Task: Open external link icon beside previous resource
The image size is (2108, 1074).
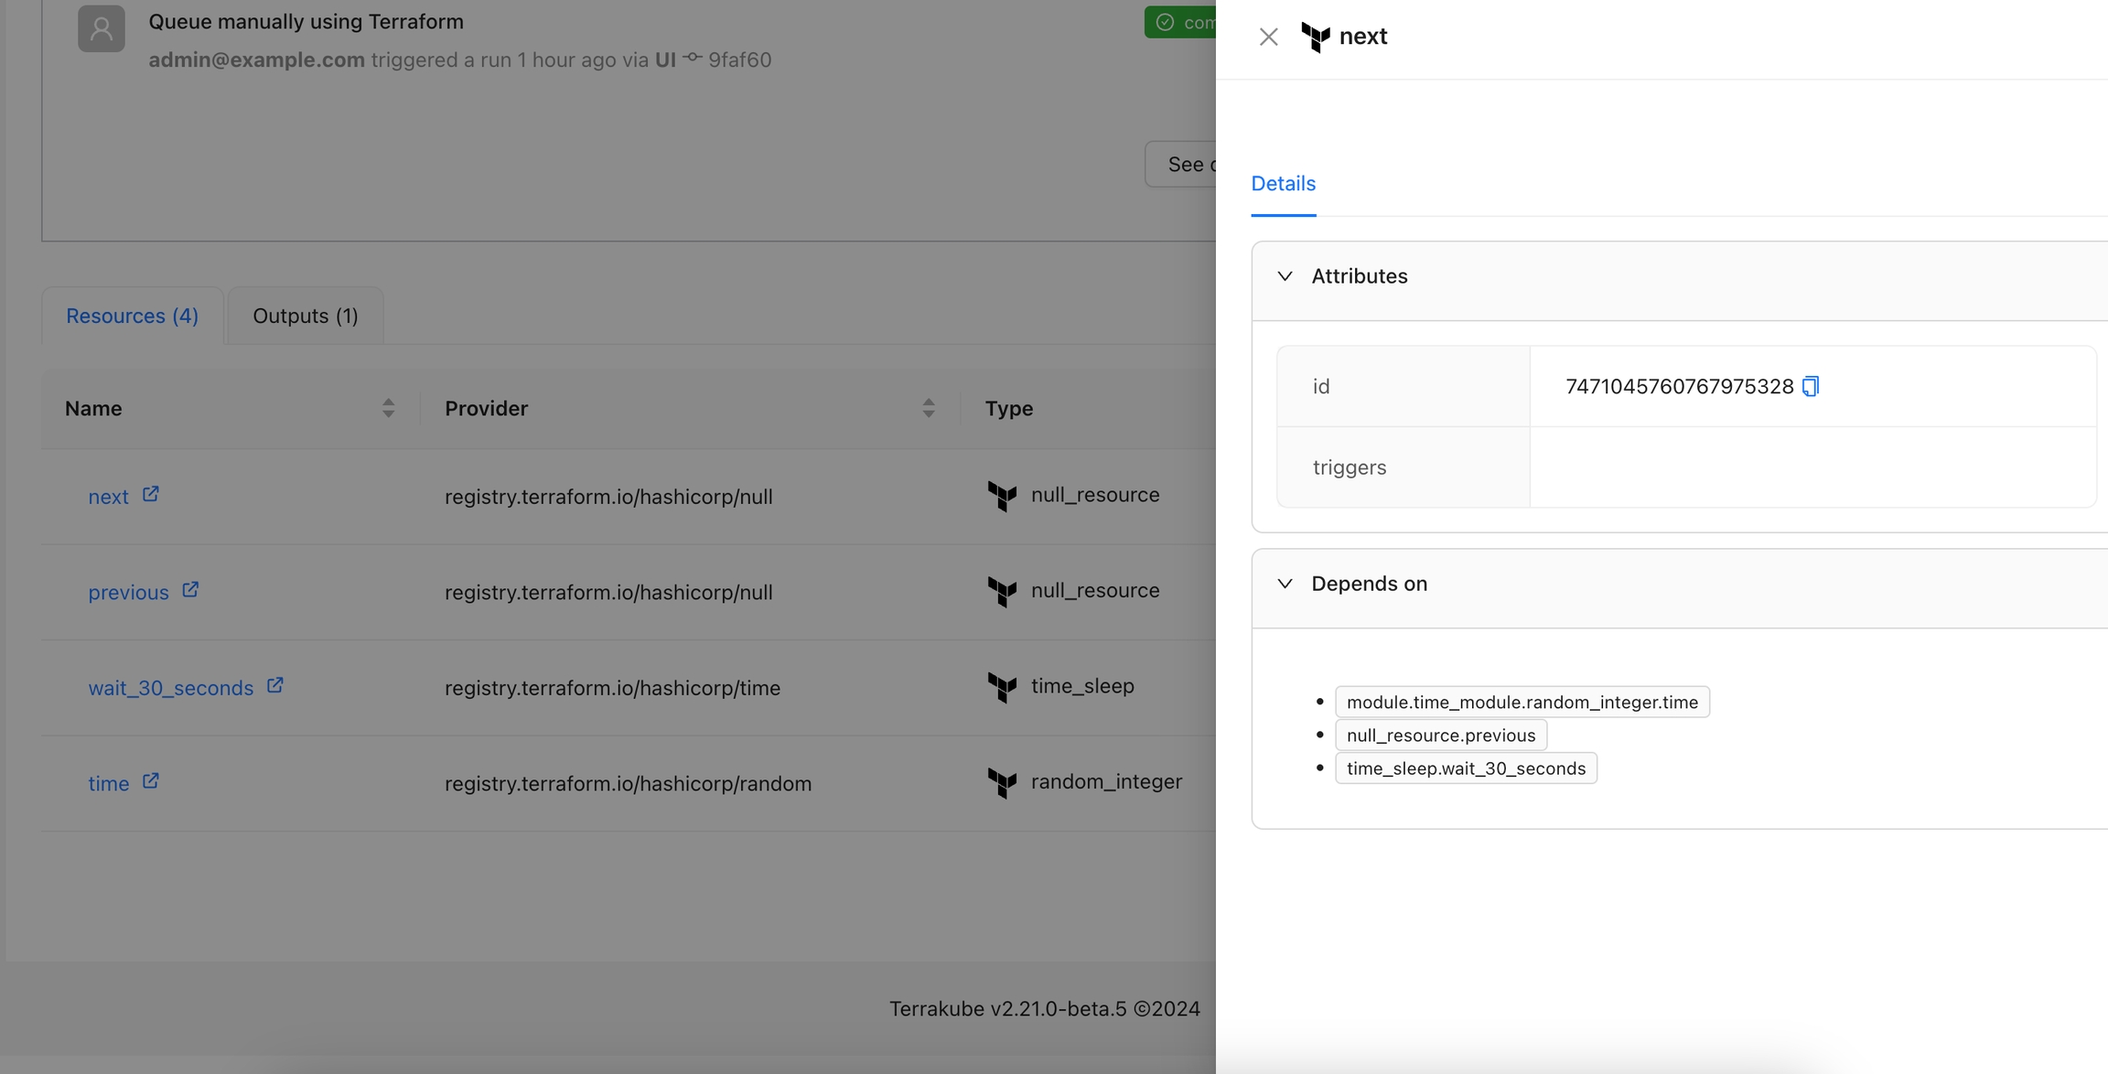Action: [x=190, y=590]
